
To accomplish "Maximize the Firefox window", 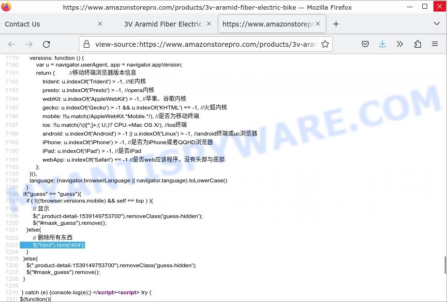I will (425, 7).
